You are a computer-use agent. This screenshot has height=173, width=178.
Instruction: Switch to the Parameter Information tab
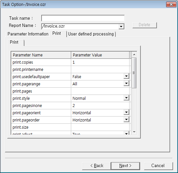(x=28, y=34)
